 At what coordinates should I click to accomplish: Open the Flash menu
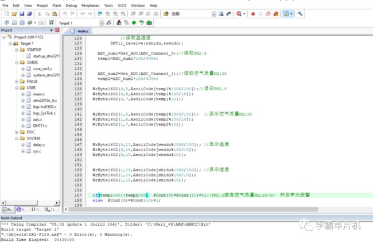(x=57, y=5)
